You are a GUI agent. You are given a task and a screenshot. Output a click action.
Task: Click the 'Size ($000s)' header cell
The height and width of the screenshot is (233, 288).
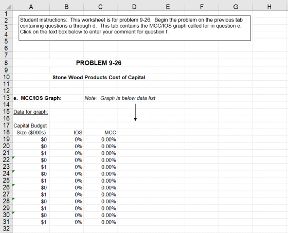point(31,133)
